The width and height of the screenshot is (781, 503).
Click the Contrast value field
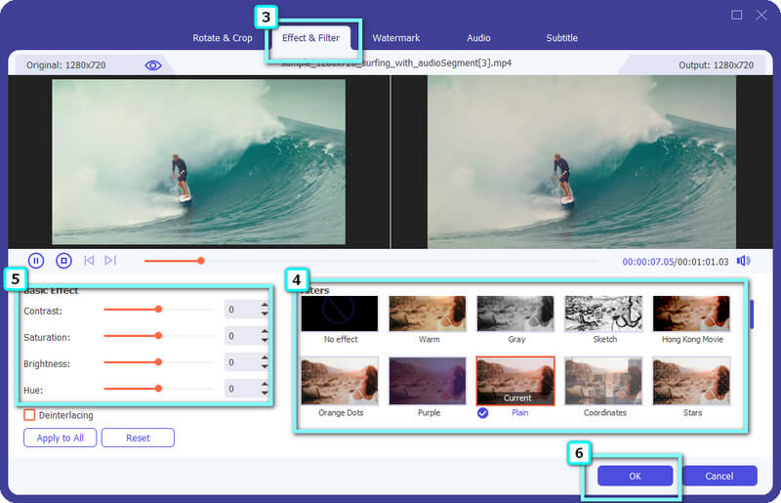(x=241, y=310)
